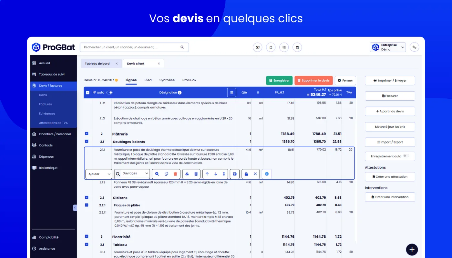Screen dimensions: 452x258
Task: Click the Fermer button
Action: (x=345, y=80)
